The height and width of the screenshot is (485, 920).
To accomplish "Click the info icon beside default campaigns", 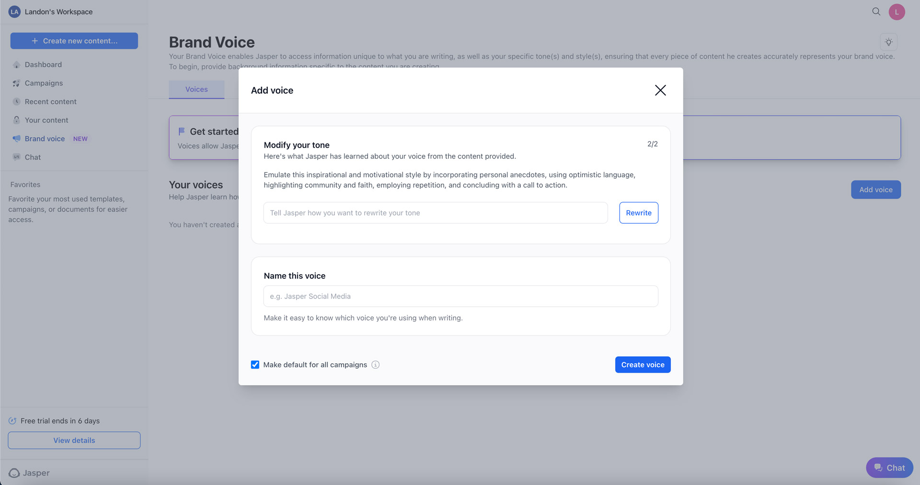I will coord(376,365).
